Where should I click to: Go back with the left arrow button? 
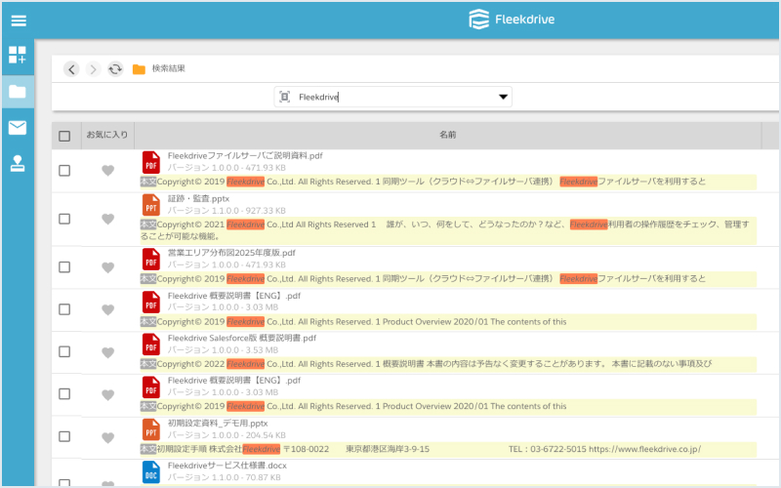click(x=71, y=68)
